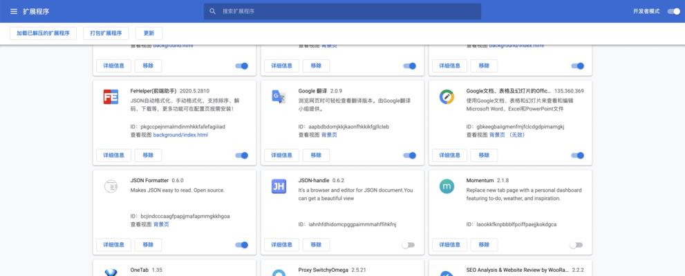Click the Momentum extension icon
Viewport: 685px width, 276px height.
[x=447, y=186]
